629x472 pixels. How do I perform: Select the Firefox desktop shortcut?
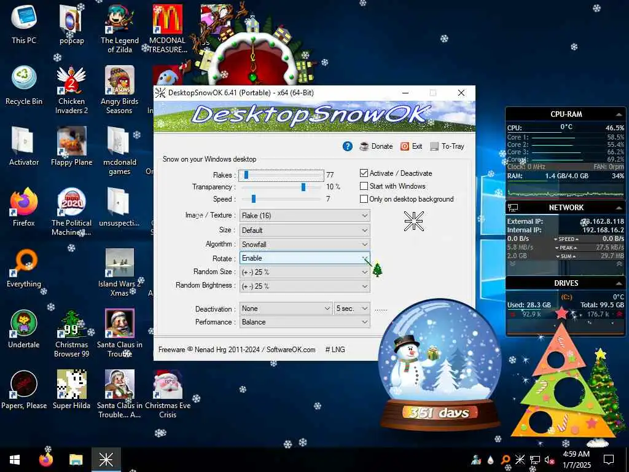click(24, 206)
